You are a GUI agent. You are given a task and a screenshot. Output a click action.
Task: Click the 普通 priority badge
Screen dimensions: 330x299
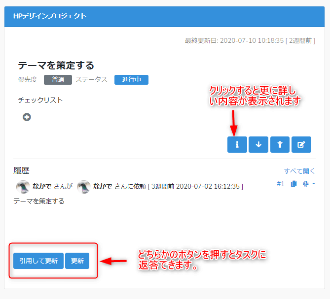pyautogui.click(x=58, y=80)
